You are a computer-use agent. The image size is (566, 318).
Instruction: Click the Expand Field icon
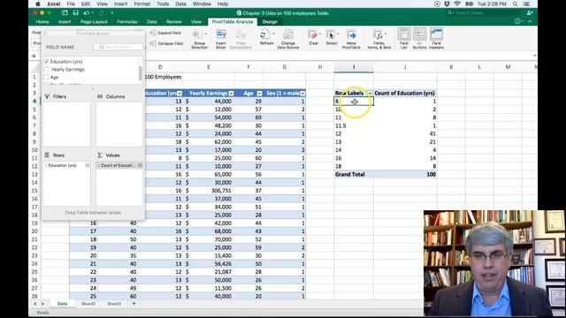click(x=153, y=33)
